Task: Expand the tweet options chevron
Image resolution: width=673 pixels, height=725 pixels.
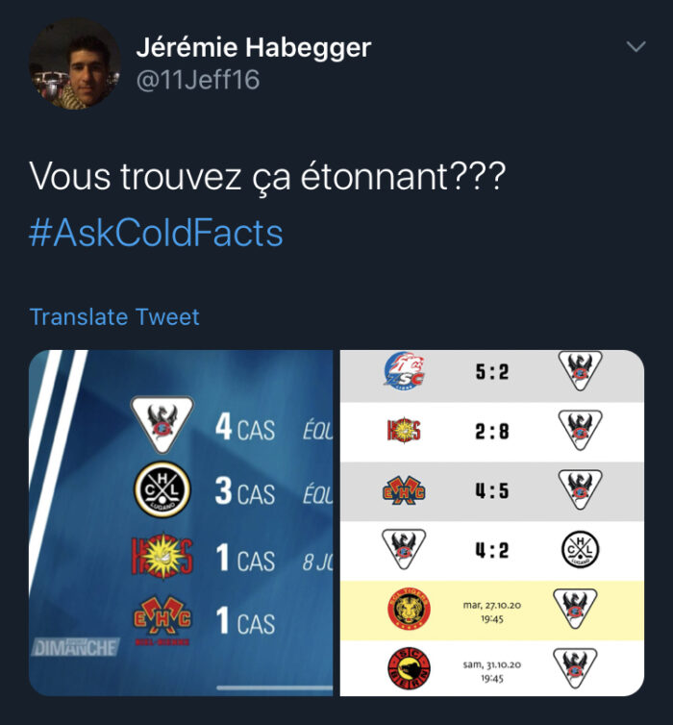Action: [x=636, y=46]
